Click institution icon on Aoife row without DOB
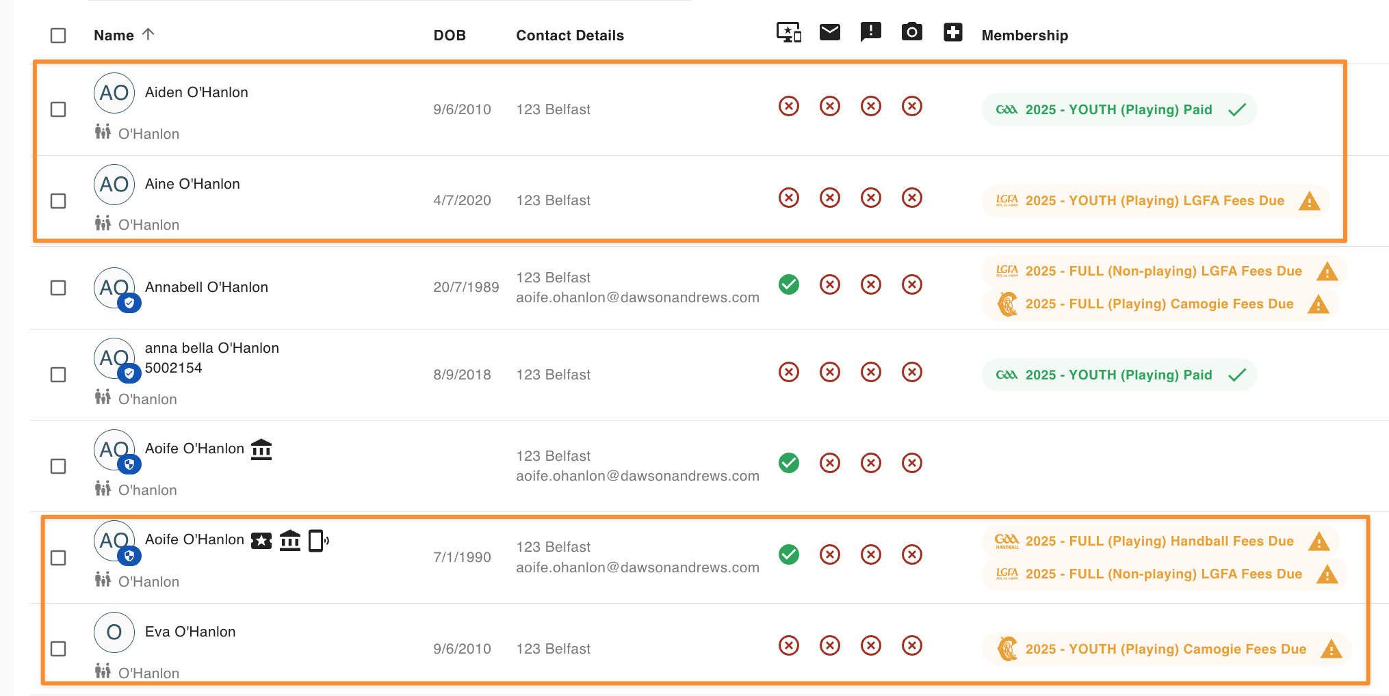Screen dimensions: 1389x696 tap(261, 450)
